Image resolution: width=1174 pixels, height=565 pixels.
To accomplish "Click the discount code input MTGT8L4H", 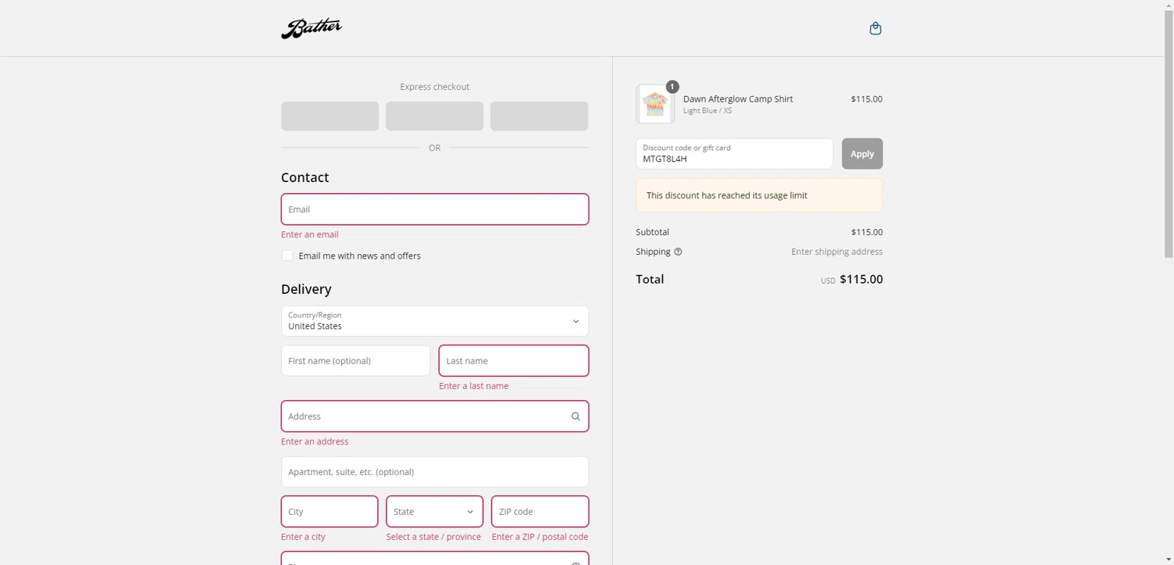I will pos(734,154).
